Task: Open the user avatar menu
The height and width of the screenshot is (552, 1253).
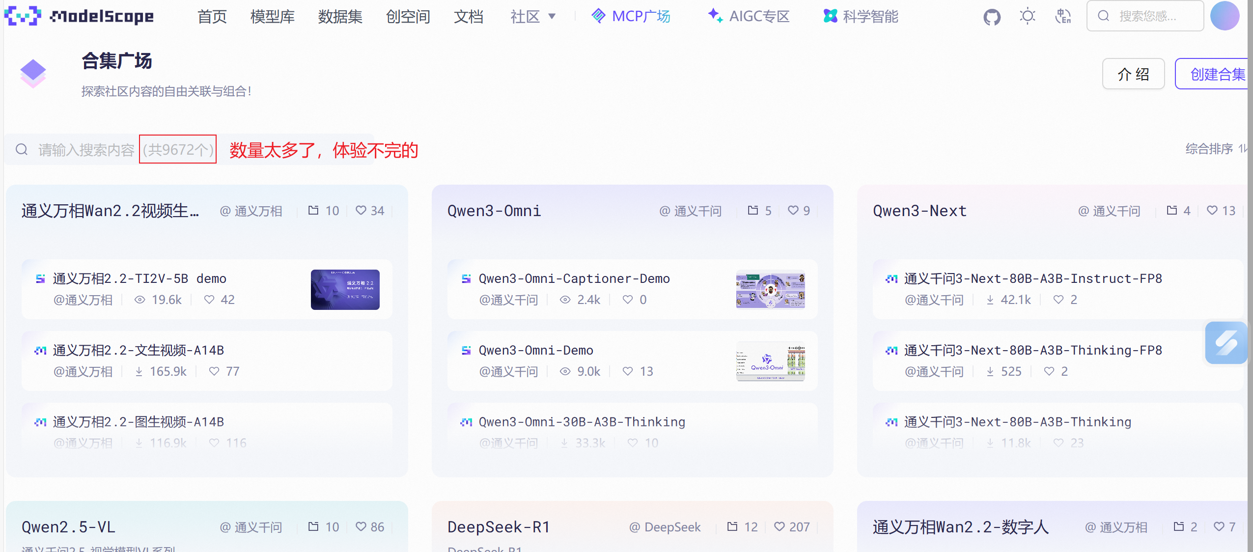Action: pos(1225,16)
